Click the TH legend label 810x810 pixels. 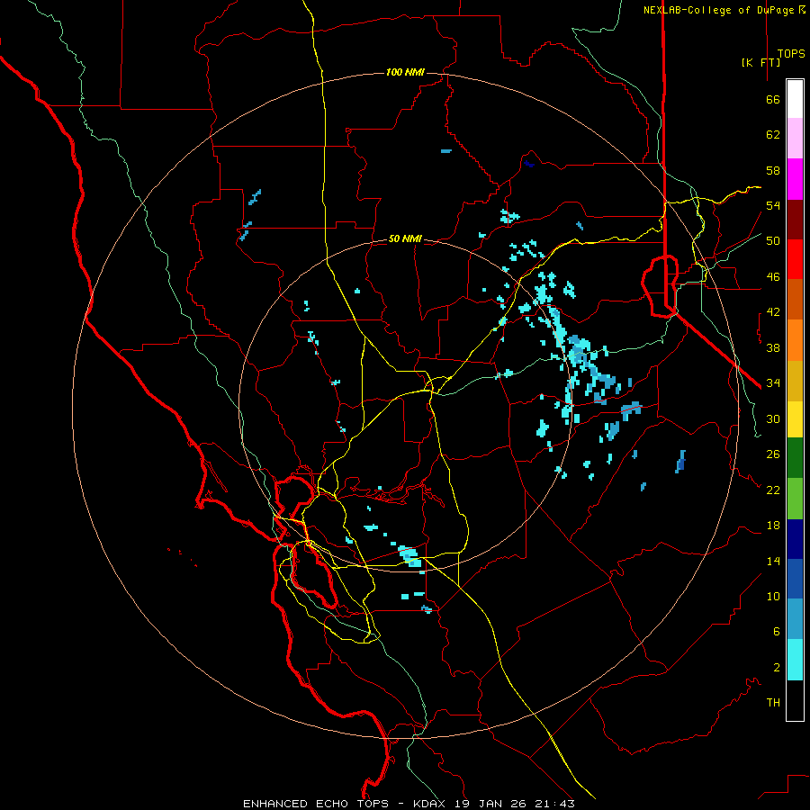pyautogui.click(x=773, y=703)
